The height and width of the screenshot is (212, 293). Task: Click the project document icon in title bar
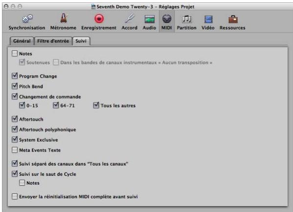[93, 7]
